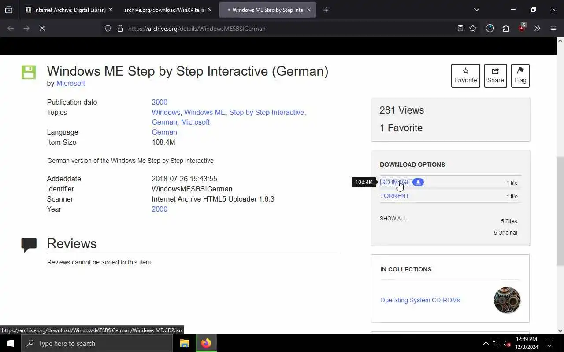This screenshot has width=564, height=352.
Task: Click the green floppy disk software icon
Action: click(29, 72)
